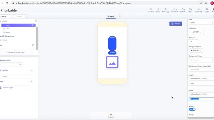214x120 pixels.
Task: Click the browser address bar URL
Action: 73,3
